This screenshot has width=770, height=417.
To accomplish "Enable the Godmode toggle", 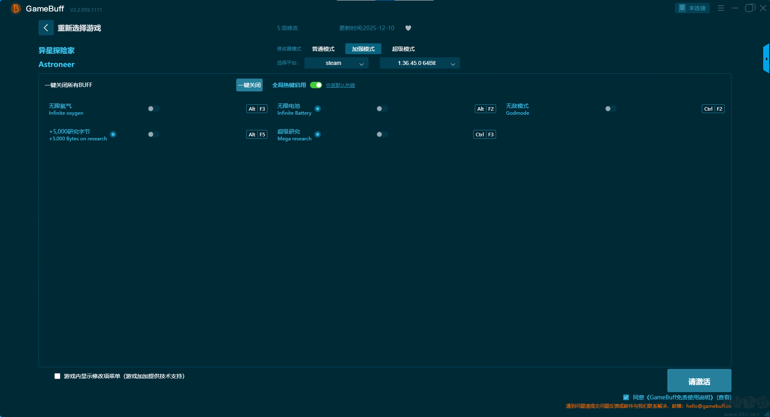I will point(610,109).
